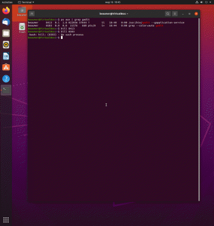Click the terminal new tab button
Screen dimensions: 214x226
click(x=32, y=14)
